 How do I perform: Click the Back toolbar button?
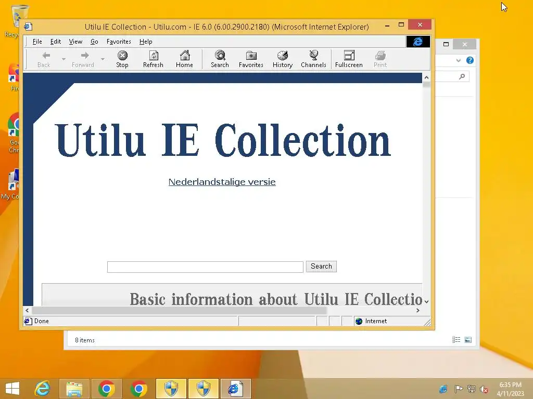44,59
